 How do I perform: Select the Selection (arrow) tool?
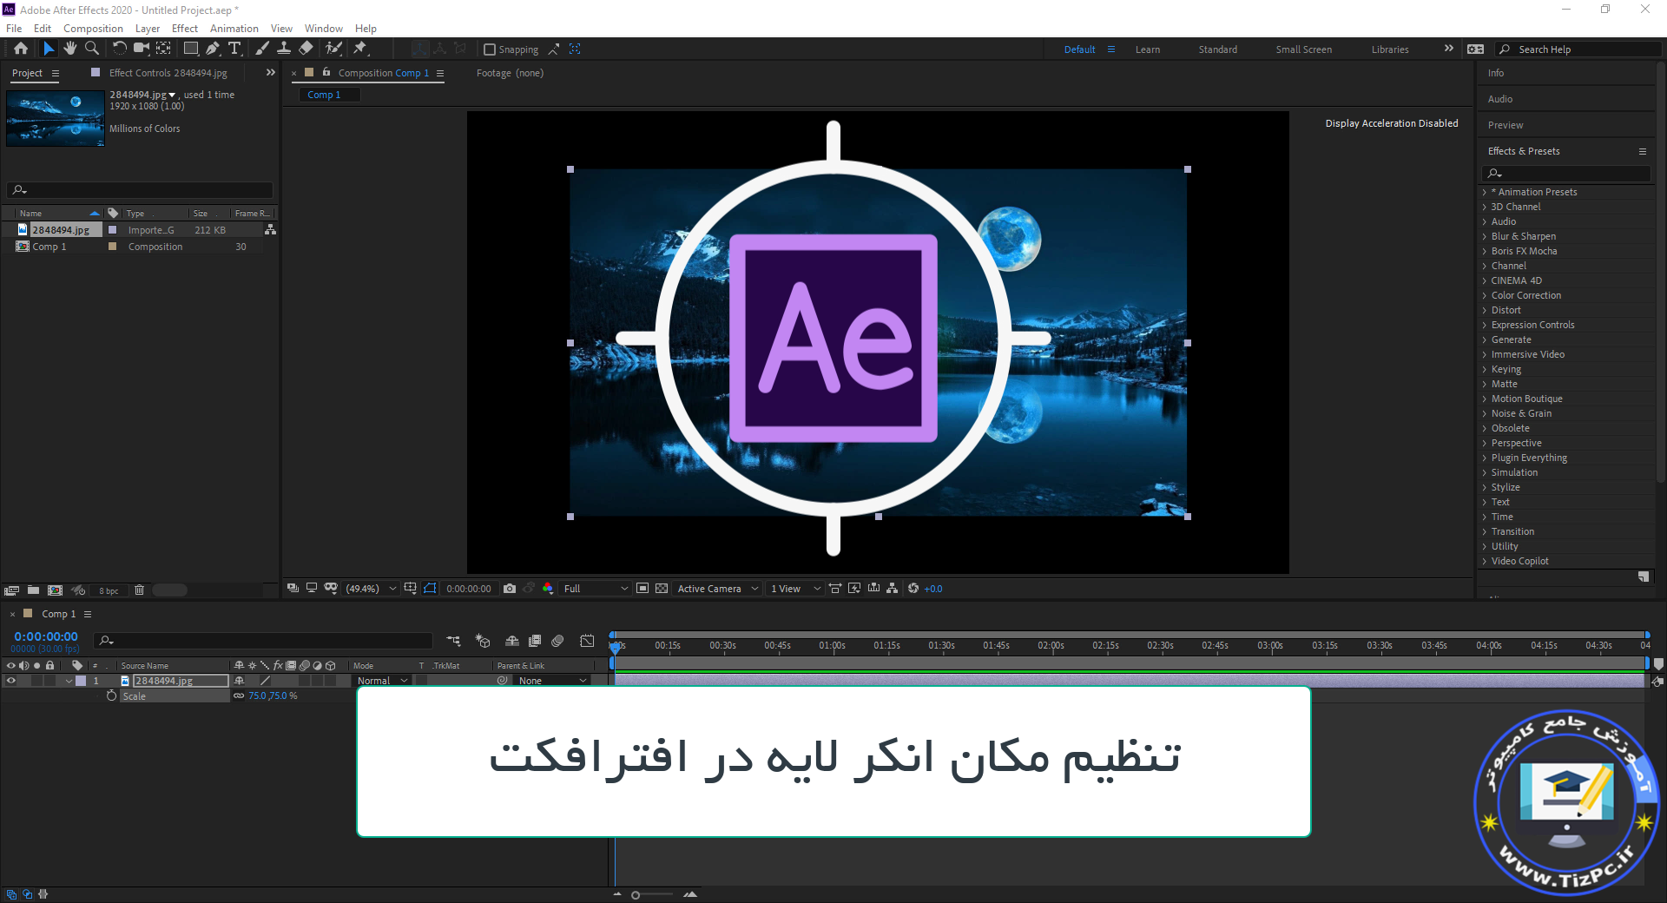pos(49,49)
